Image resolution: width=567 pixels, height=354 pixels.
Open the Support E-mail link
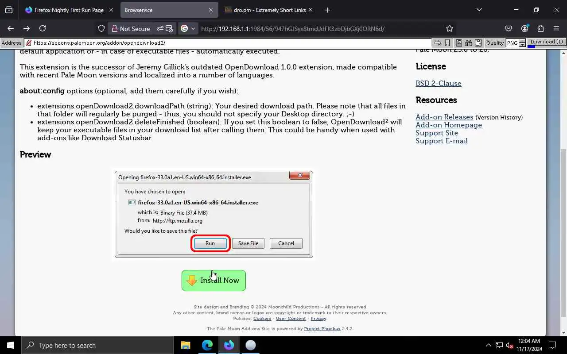click(442, 141)
